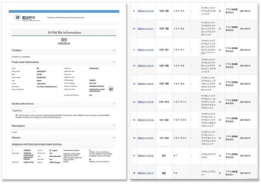Open application link 商願2021-016100
Viewport: 261px width, 184px height.
click(145, 11)
